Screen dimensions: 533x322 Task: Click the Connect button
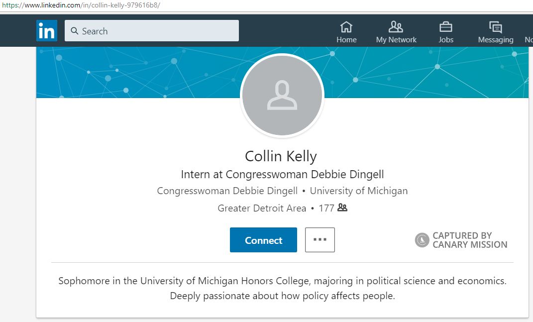pyautogui.click(x=263, y=240)
